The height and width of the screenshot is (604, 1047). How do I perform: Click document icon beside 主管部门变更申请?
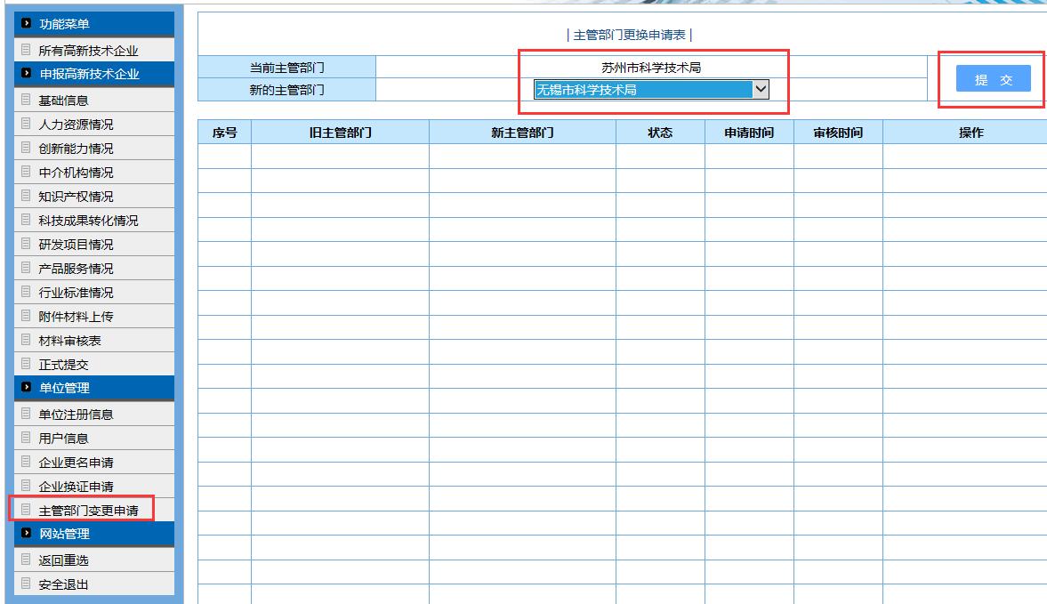(26, 510)
